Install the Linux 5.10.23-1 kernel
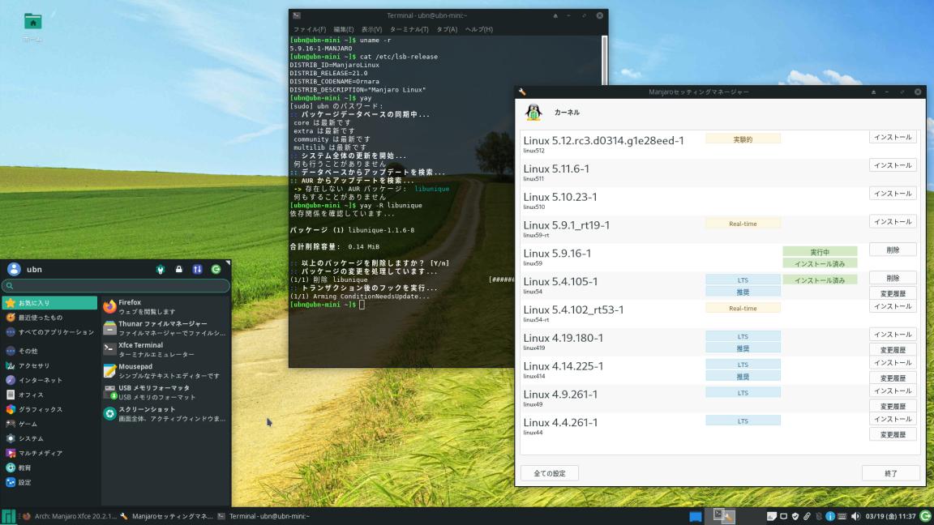This screenshot has height=525, width=934. coord(893,194)
